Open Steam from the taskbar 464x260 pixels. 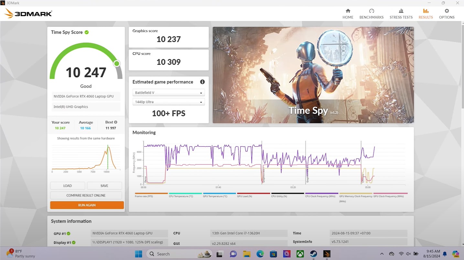click(x=313, y=254)
